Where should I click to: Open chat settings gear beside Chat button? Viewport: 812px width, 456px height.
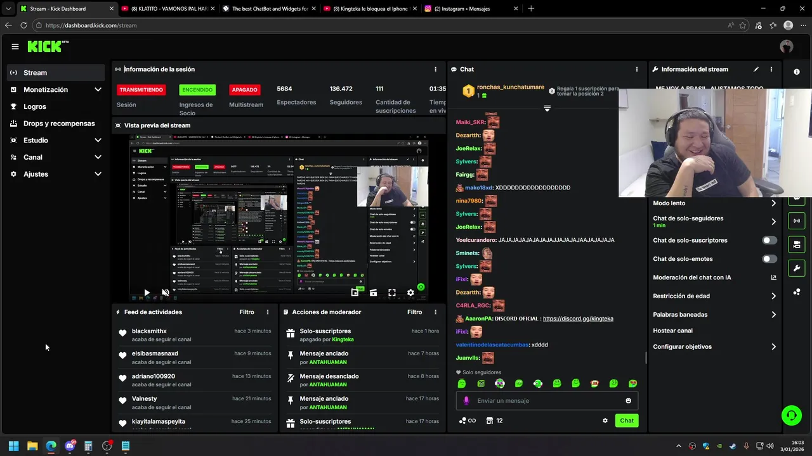605,421
